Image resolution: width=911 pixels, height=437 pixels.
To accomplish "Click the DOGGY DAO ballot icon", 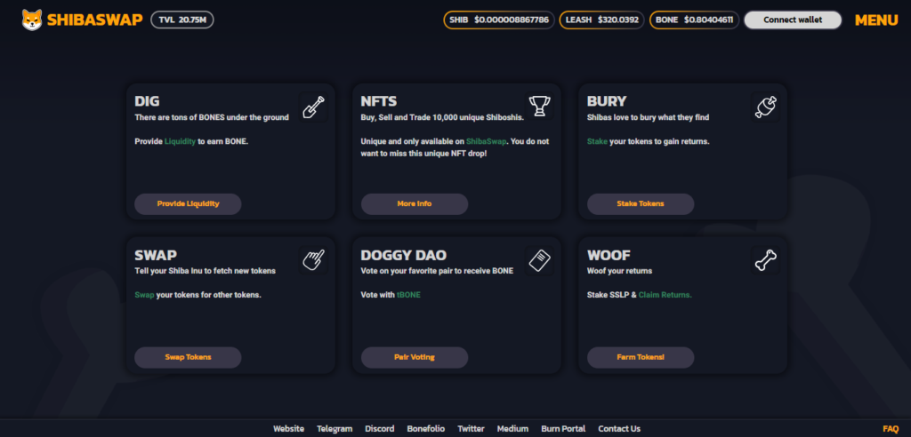I will pyautogui.click(x=539, y=260).
